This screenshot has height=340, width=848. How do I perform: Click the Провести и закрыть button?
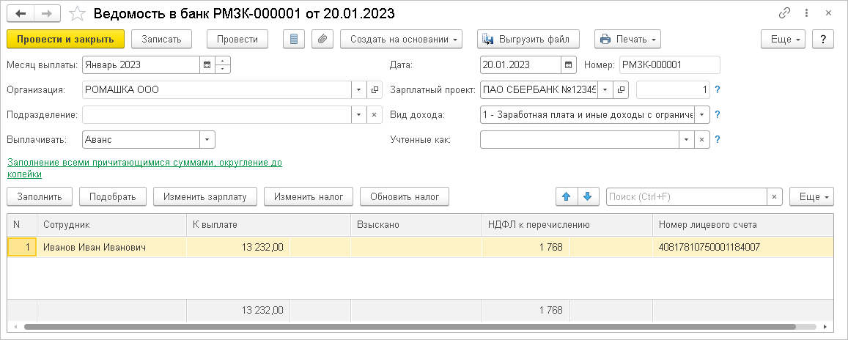click(x=65, y=39)
